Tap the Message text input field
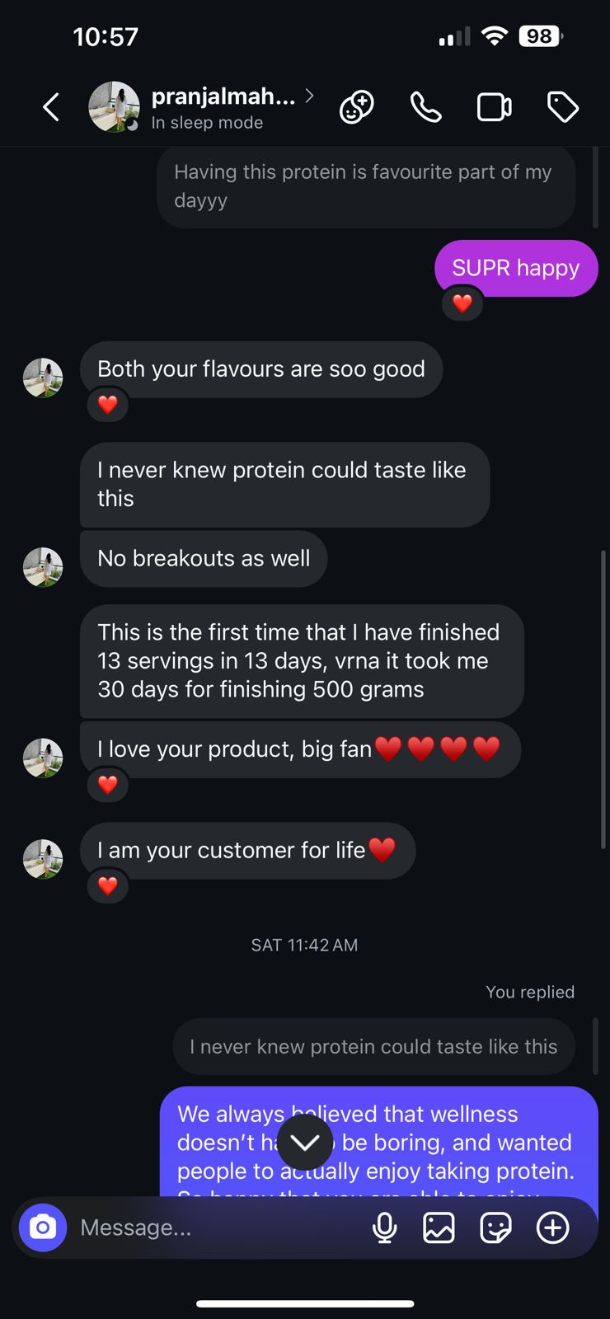This screenshot has width=610, height=1319. pyautogui.click(x=214, y=1227)
